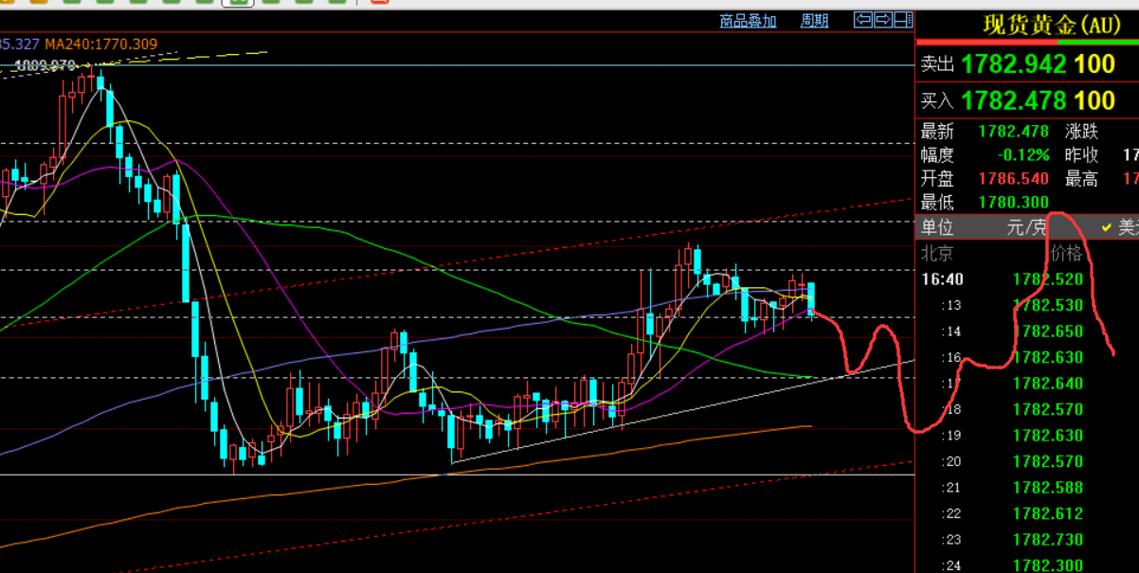Click the 北京 time column header
This screenshot has width=1139, height=573.
(x=937, y=253)
